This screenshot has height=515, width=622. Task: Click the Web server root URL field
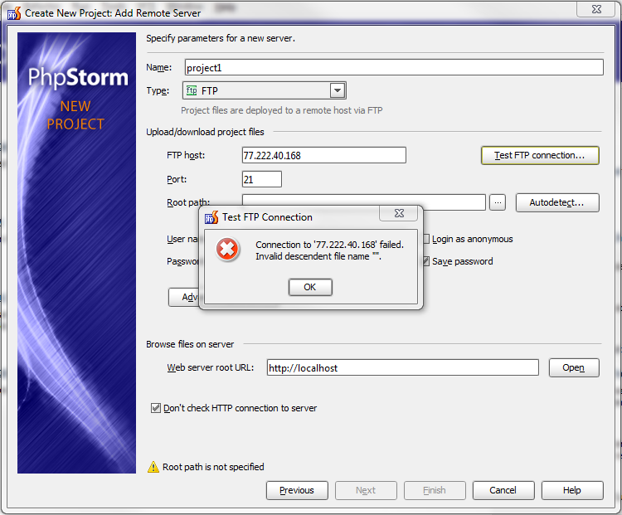click(402, 367)
